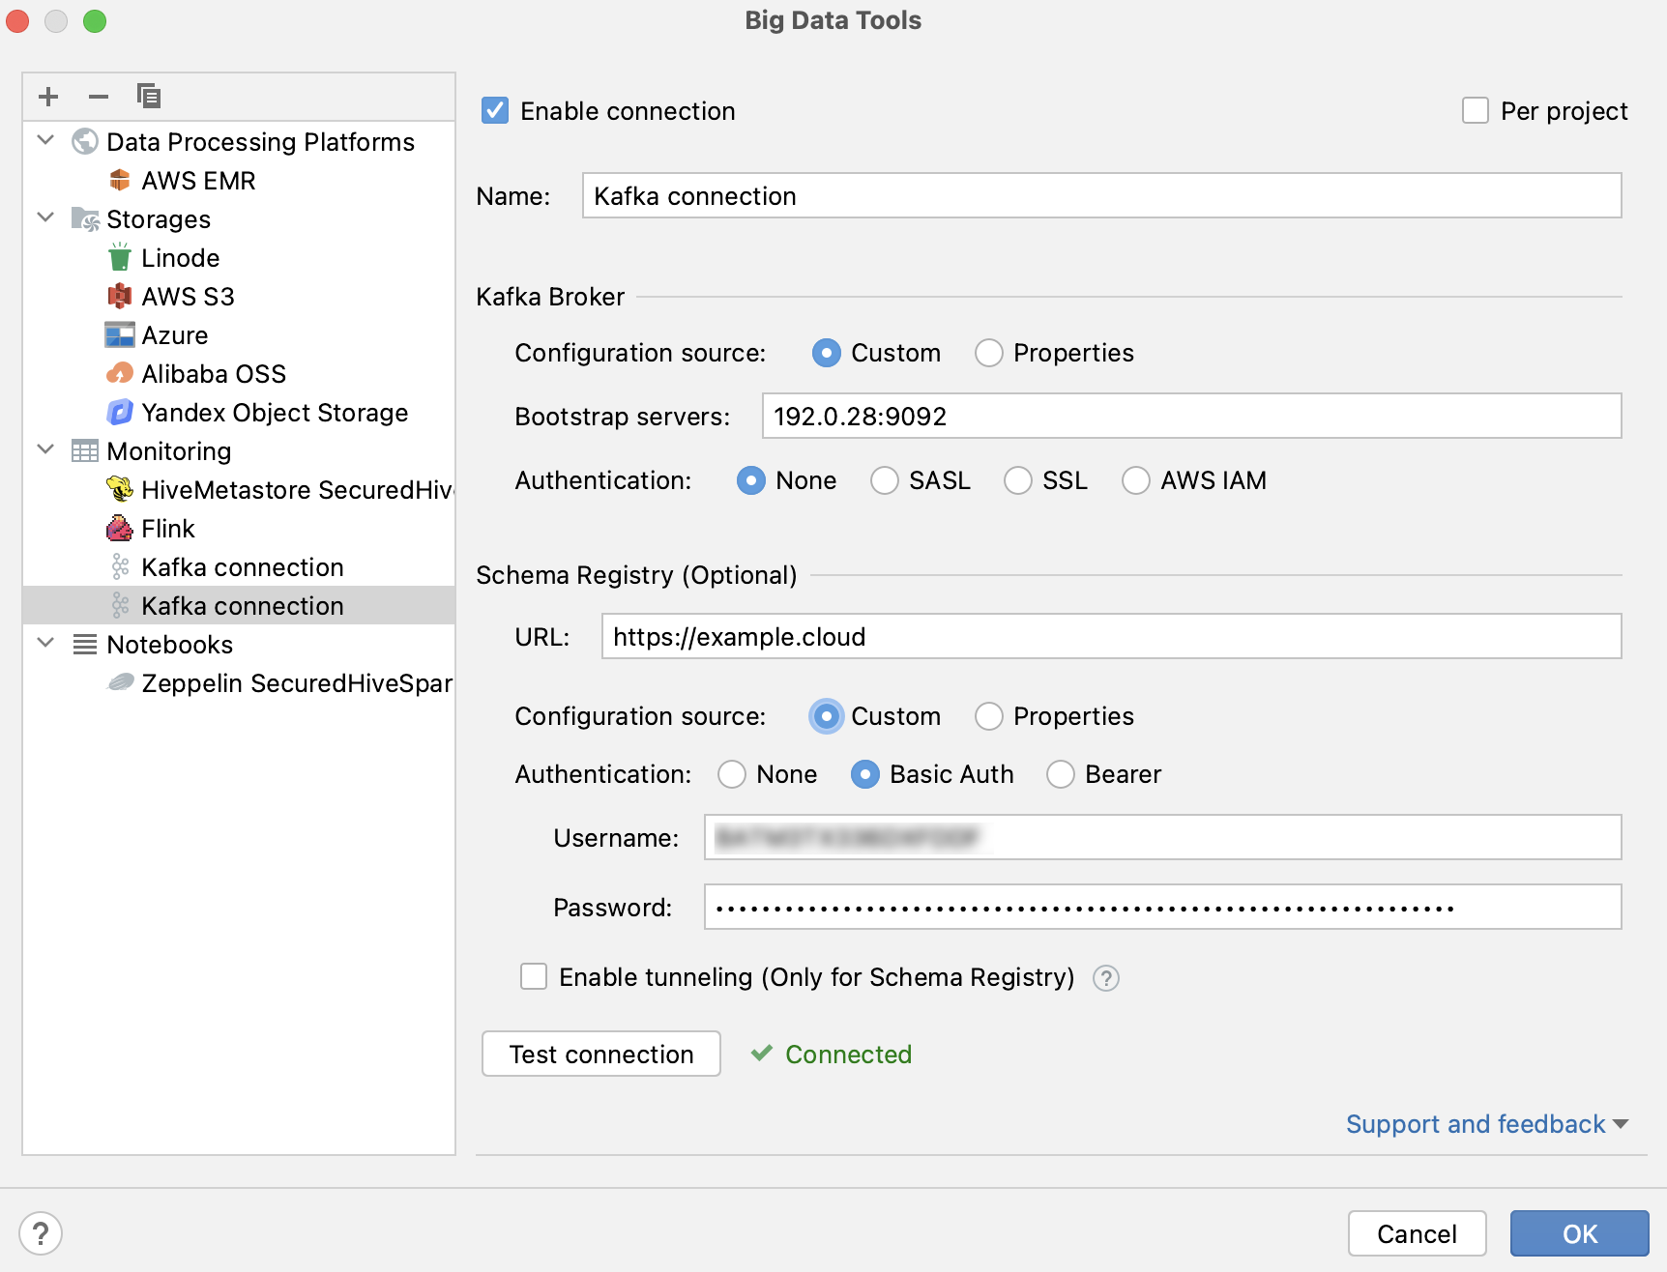Select AWS IAM broker authentication

pyautogui.click(x=1136, y=480)
